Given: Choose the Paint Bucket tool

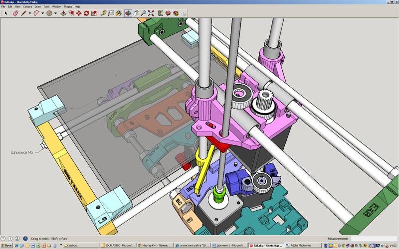Looking at the screenshot, I should tap(119, 13).
